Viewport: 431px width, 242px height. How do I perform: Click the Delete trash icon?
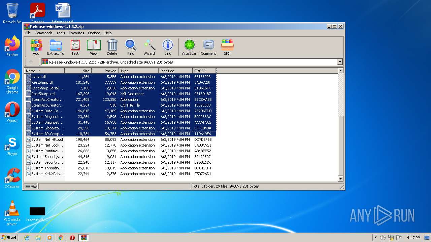112,47
